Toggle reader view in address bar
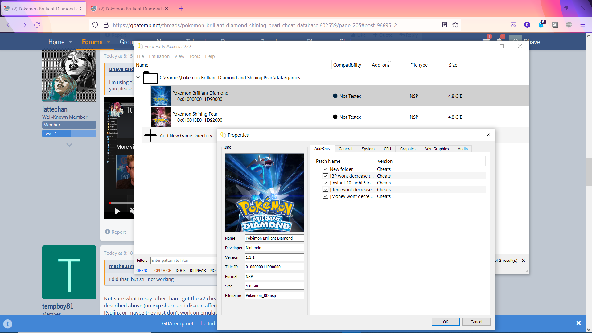Viewport: 592px width, 333px height. tap(445, 25)
